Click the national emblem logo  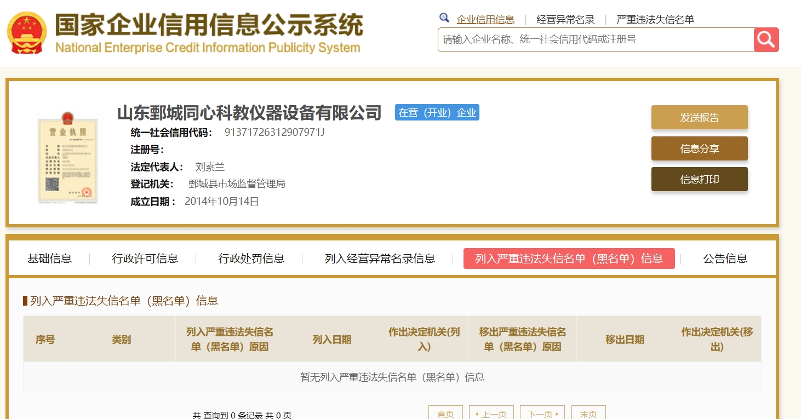[27, 33]
